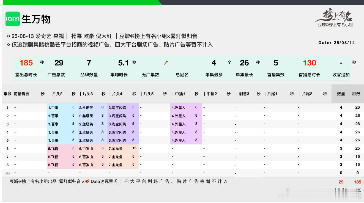This screenshot has width=364, height=203.
Task: Click the green iQIYI logo
Action: 13,19
